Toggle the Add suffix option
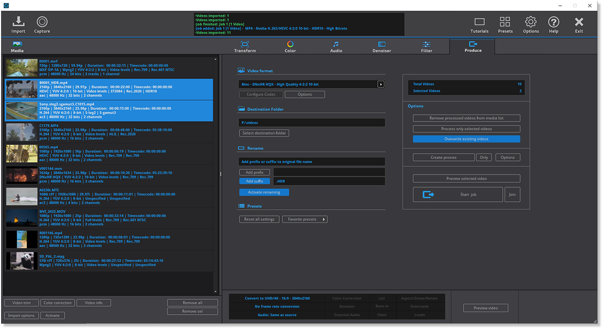 [255, 181]
